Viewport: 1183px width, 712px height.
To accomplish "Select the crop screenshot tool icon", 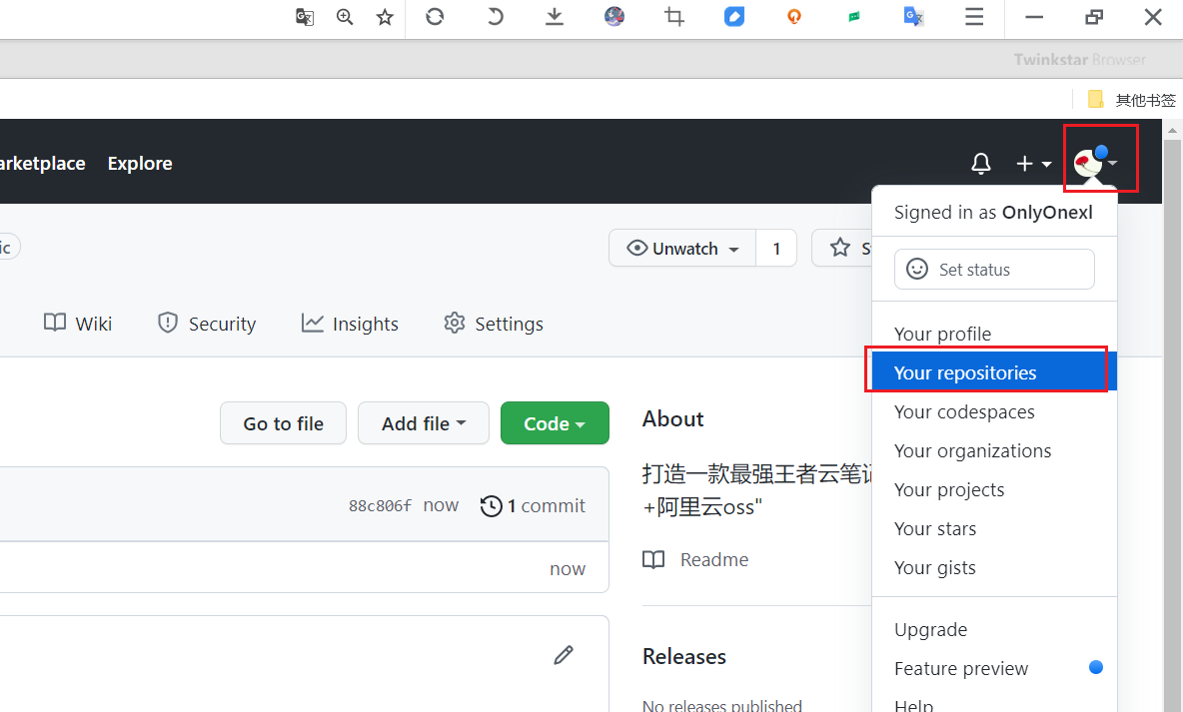I will click(x=674, y=17).
